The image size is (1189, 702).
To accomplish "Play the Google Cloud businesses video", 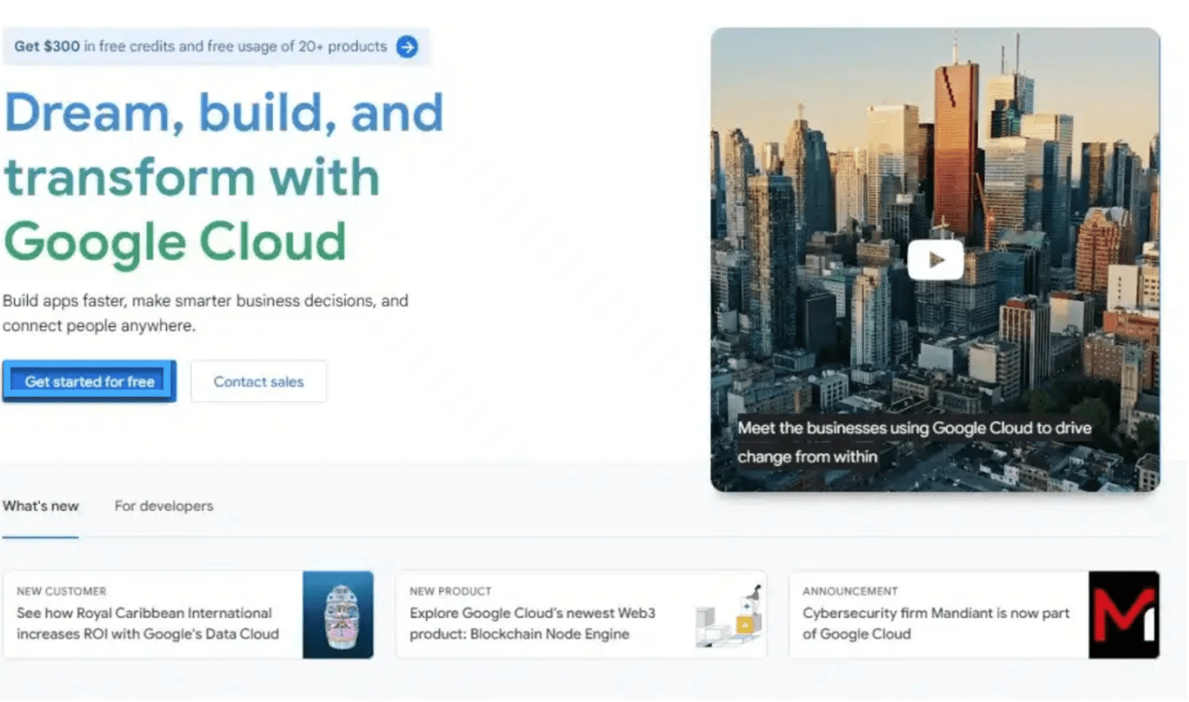I will click(x=935, y=260).
